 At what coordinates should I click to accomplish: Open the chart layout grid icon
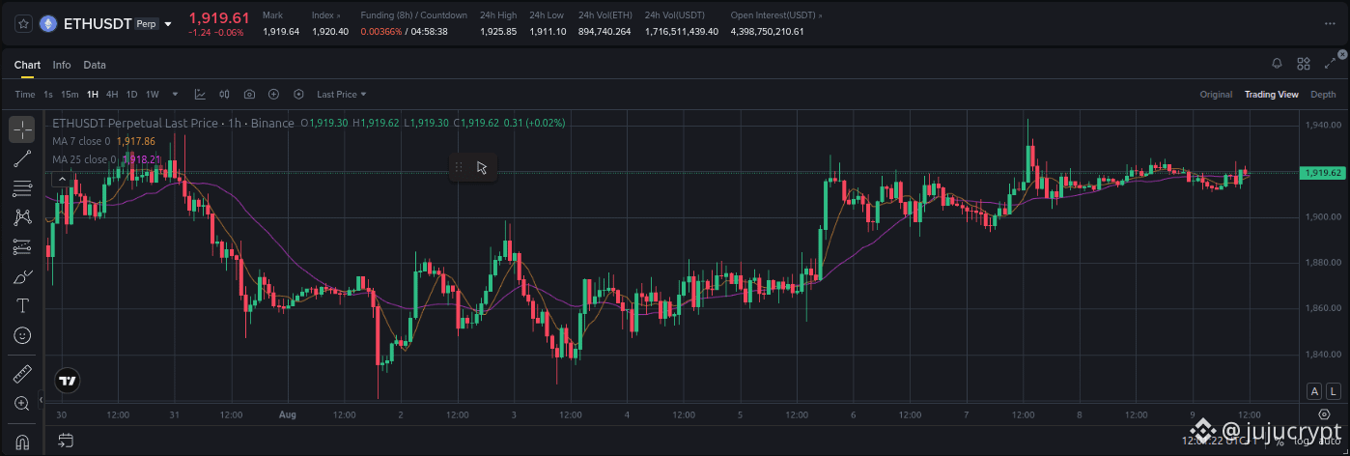(1304, 64)
